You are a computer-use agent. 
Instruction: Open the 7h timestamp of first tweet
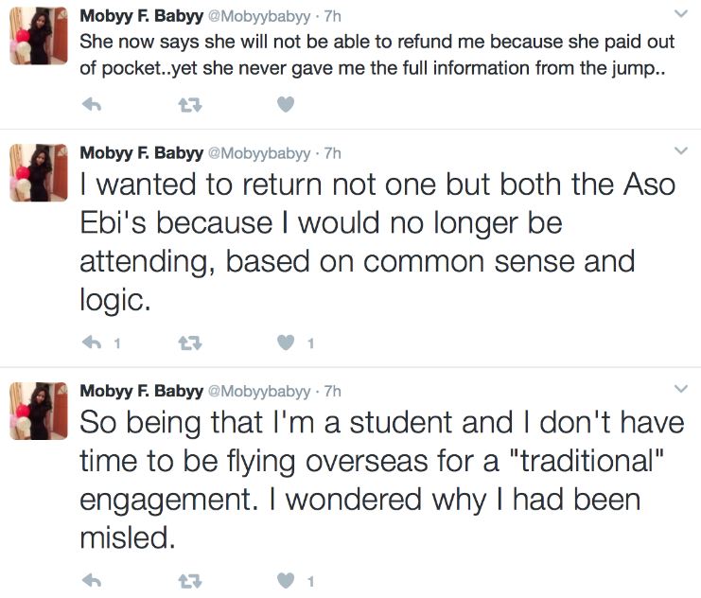[332, 16]
